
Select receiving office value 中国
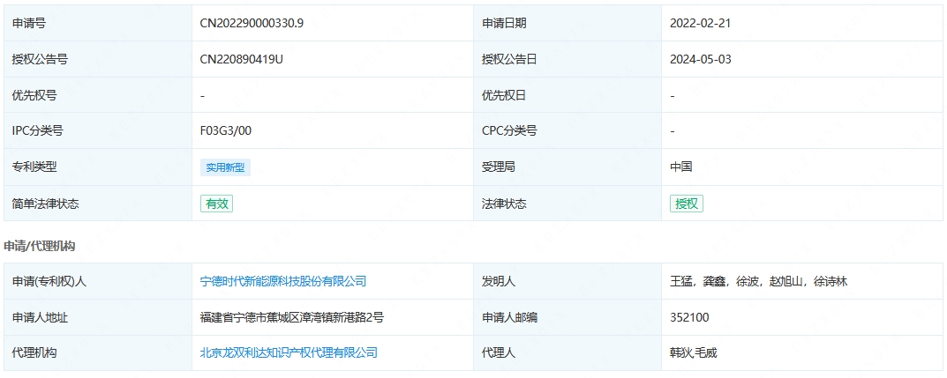(x=680, y=167)
